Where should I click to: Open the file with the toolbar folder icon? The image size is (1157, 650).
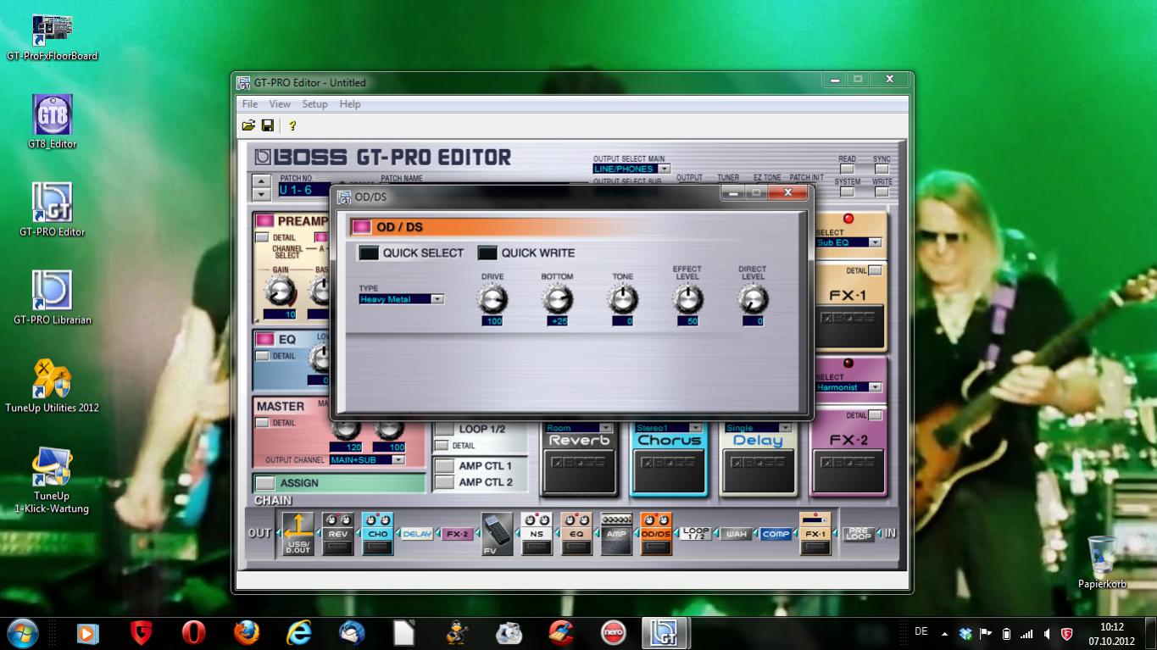(x=248, y=125)
